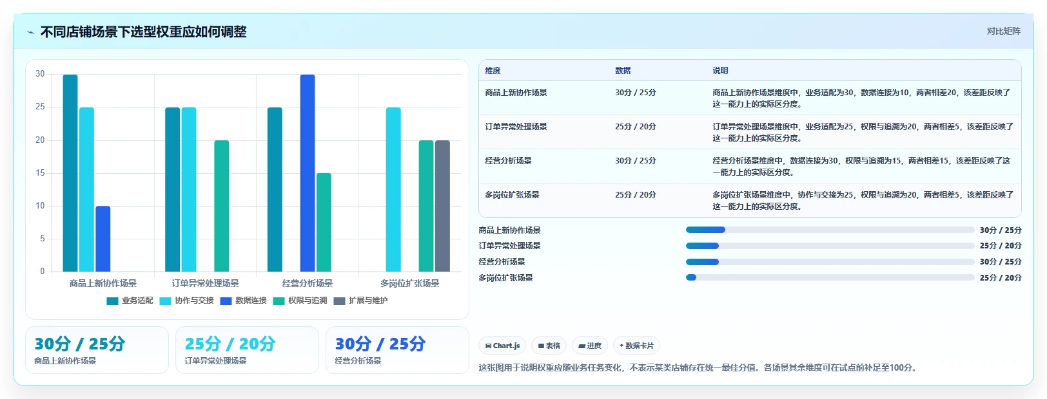This screenshot has width=1047, height=399.
Task: Click 25分 / 20分 in table row 多岗位扩张场景
Action: [635, 195]
